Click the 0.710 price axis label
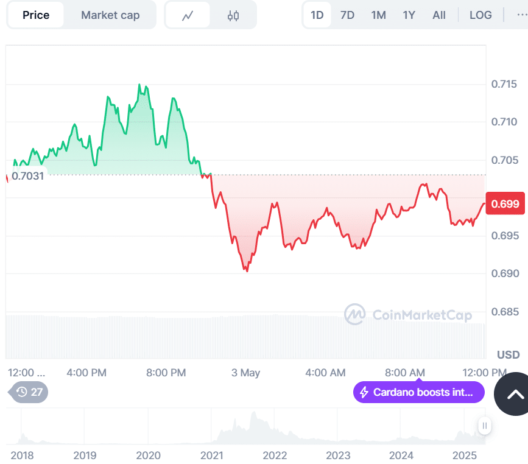528x464 pixels. (x=504, y=122)
